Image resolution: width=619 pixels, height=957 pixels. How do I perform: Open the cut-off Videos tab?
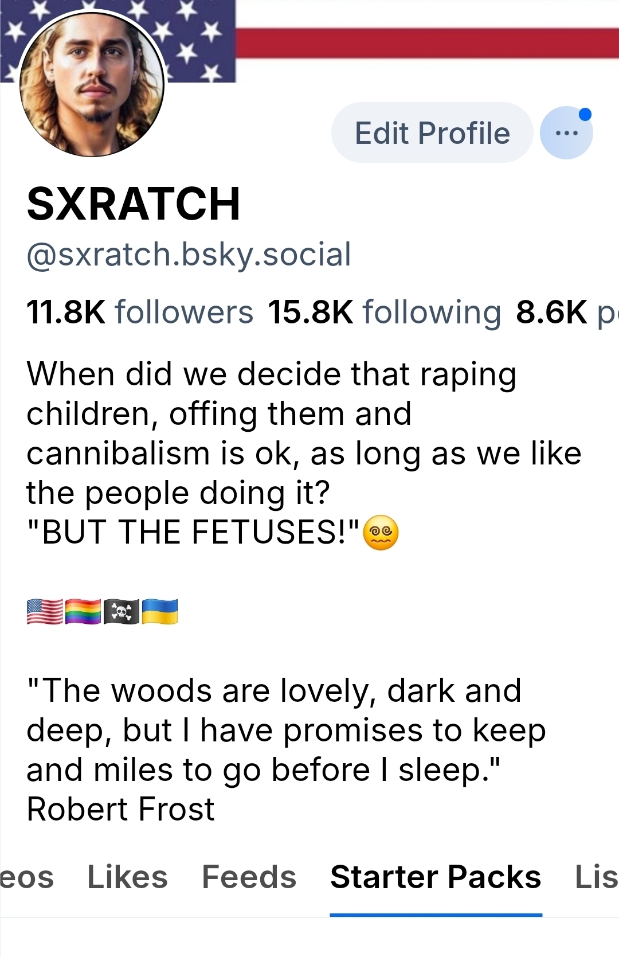tap(26, 877)
